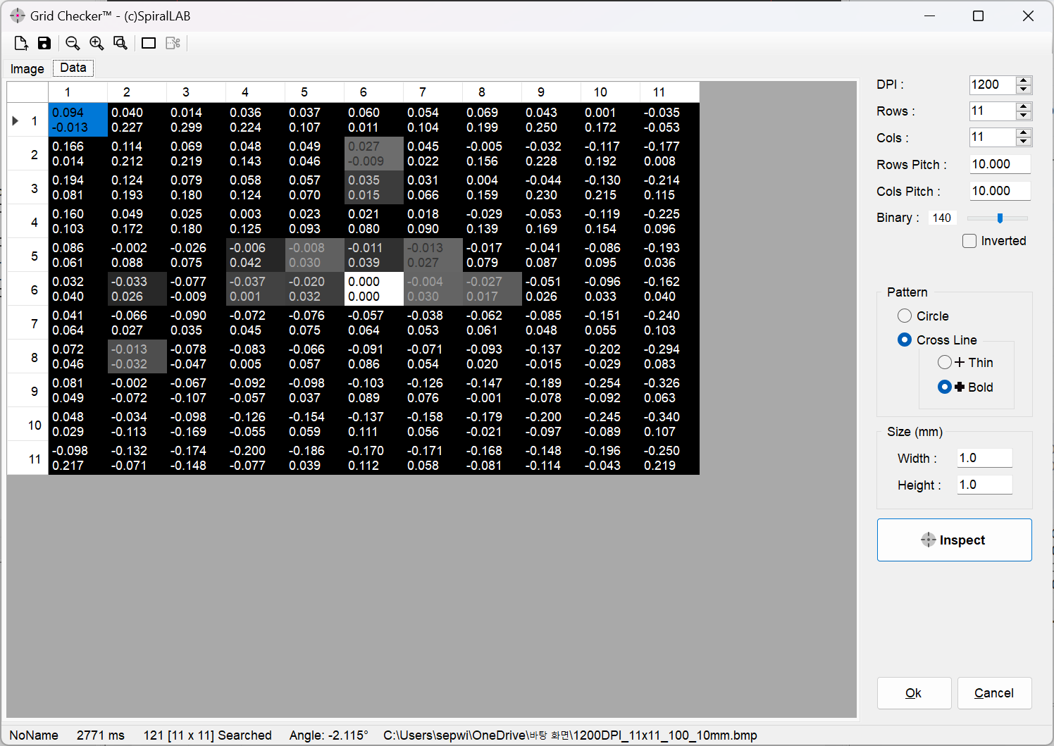Image resolution: width=1054 pixels, height=746 pixels.
Task: Click the Angle: -2.115° status text
Action: click(329, 735)
